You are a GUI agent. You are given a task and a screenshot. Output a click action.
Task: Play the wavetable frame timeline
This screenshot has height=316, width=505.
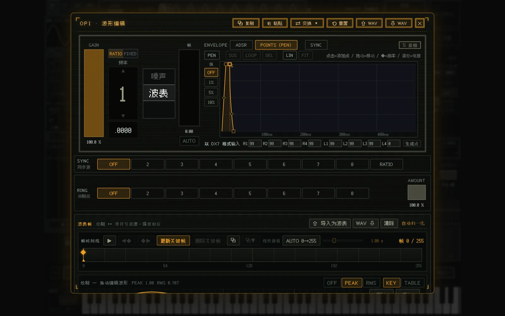(109, 241)
